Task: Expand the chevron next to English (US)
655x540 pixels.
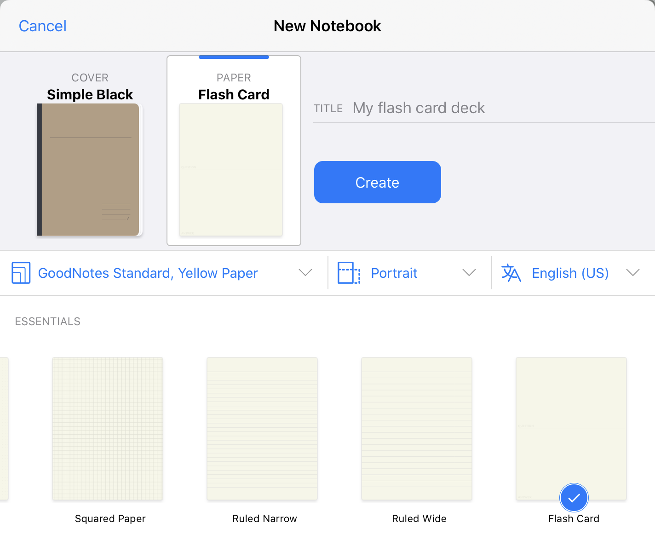Action: (633, 273)
